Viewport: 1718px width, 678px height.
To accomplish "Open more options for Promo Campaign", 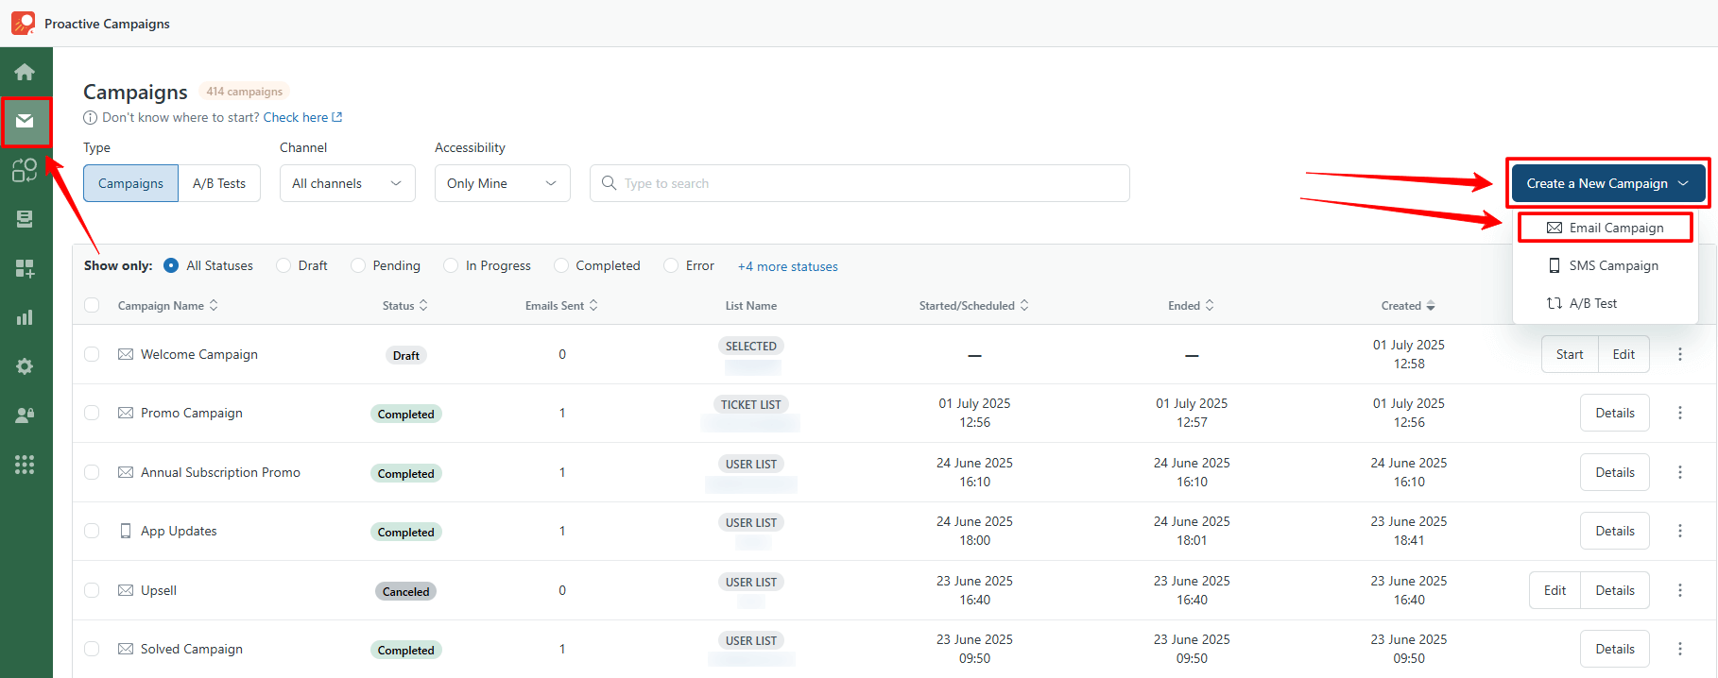I will (x=1679, y=413).
